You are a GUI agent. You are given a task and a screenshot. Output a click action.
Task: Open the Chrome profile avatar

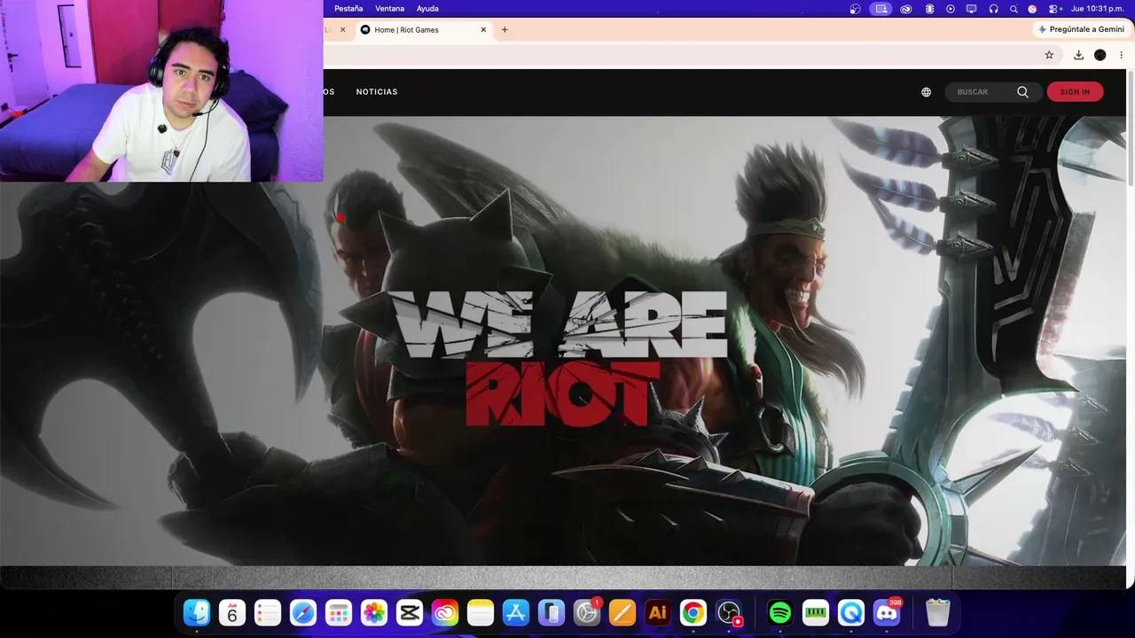[1100, 55]
